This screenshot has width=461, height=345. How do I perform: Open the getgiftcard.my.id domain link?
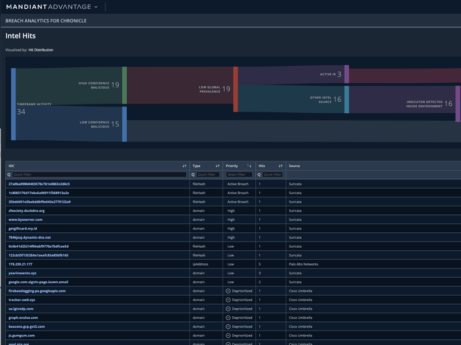pos(22,228)
